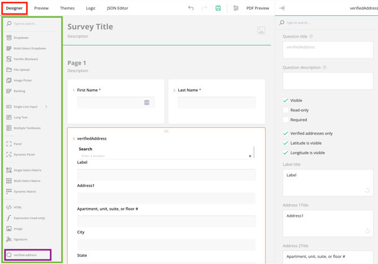Select the Signature toolbox item
The height and width of the screenshot is (264, 378).
20,239
